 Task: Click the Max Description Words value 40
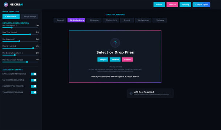click(x=37, y=60)
